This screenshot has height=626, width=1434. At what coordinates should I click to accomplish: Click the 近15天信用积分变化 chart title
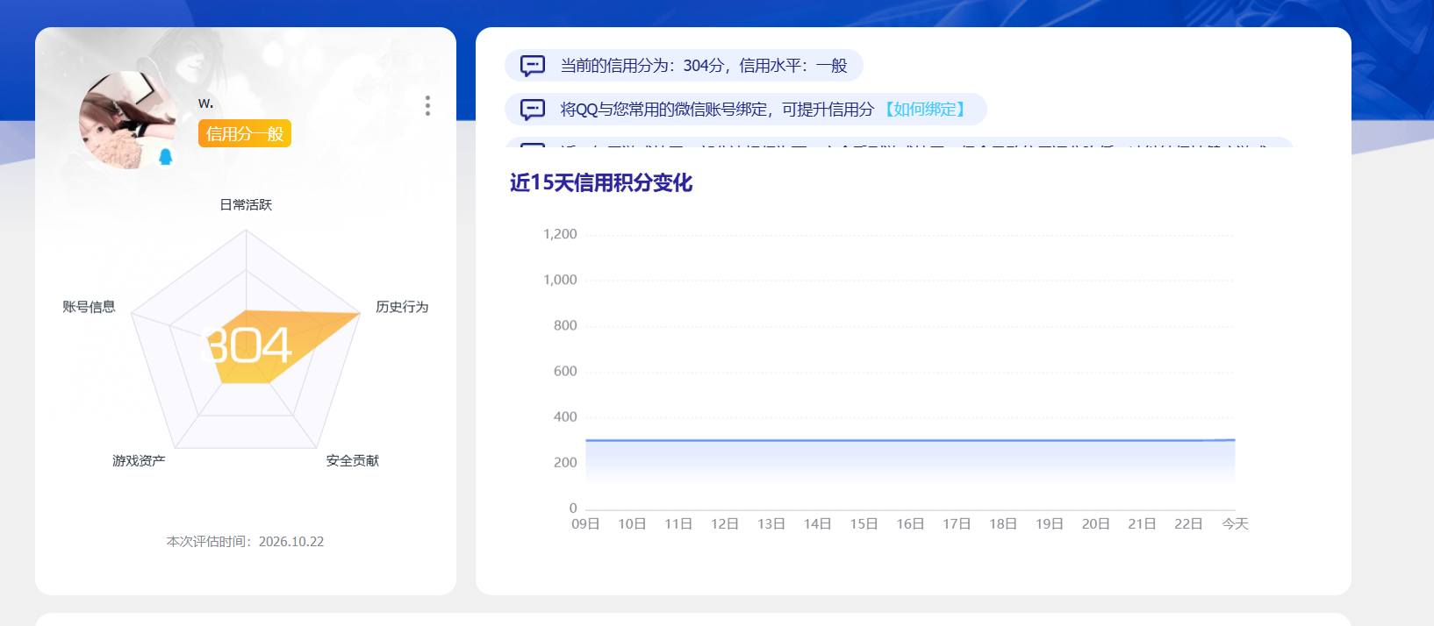[x=601, y=182]
